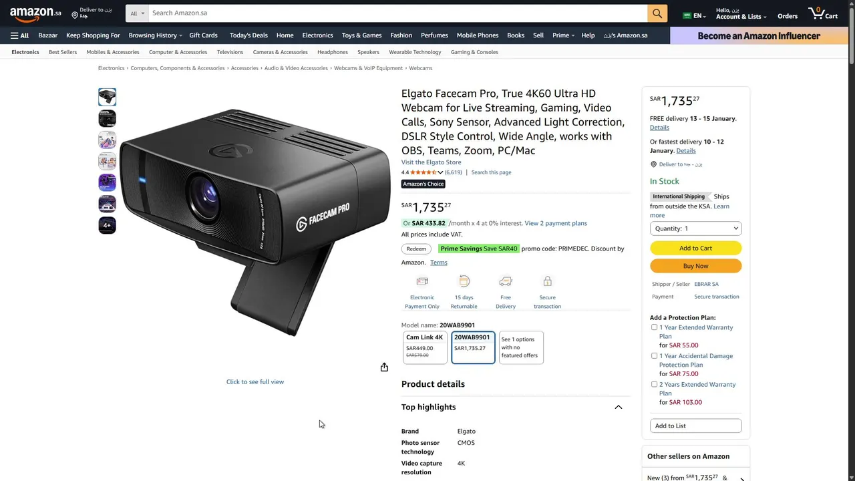Open the All hamburger menu

tap(19, 35)
